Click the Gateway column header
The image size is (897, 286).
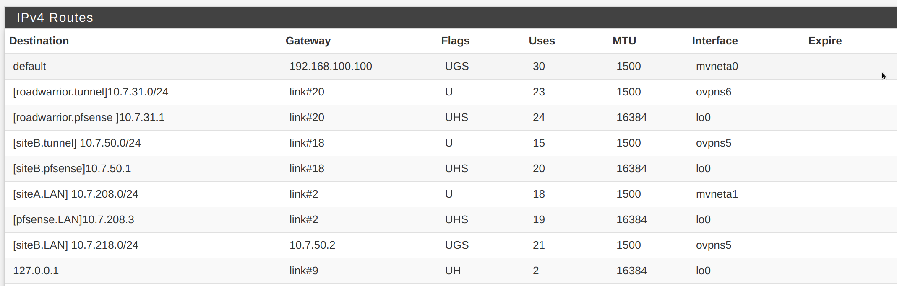tap(308, 41)
